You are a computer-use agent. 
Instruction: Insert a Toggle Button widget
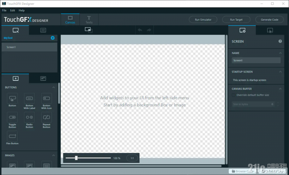[x=12, y=117]
